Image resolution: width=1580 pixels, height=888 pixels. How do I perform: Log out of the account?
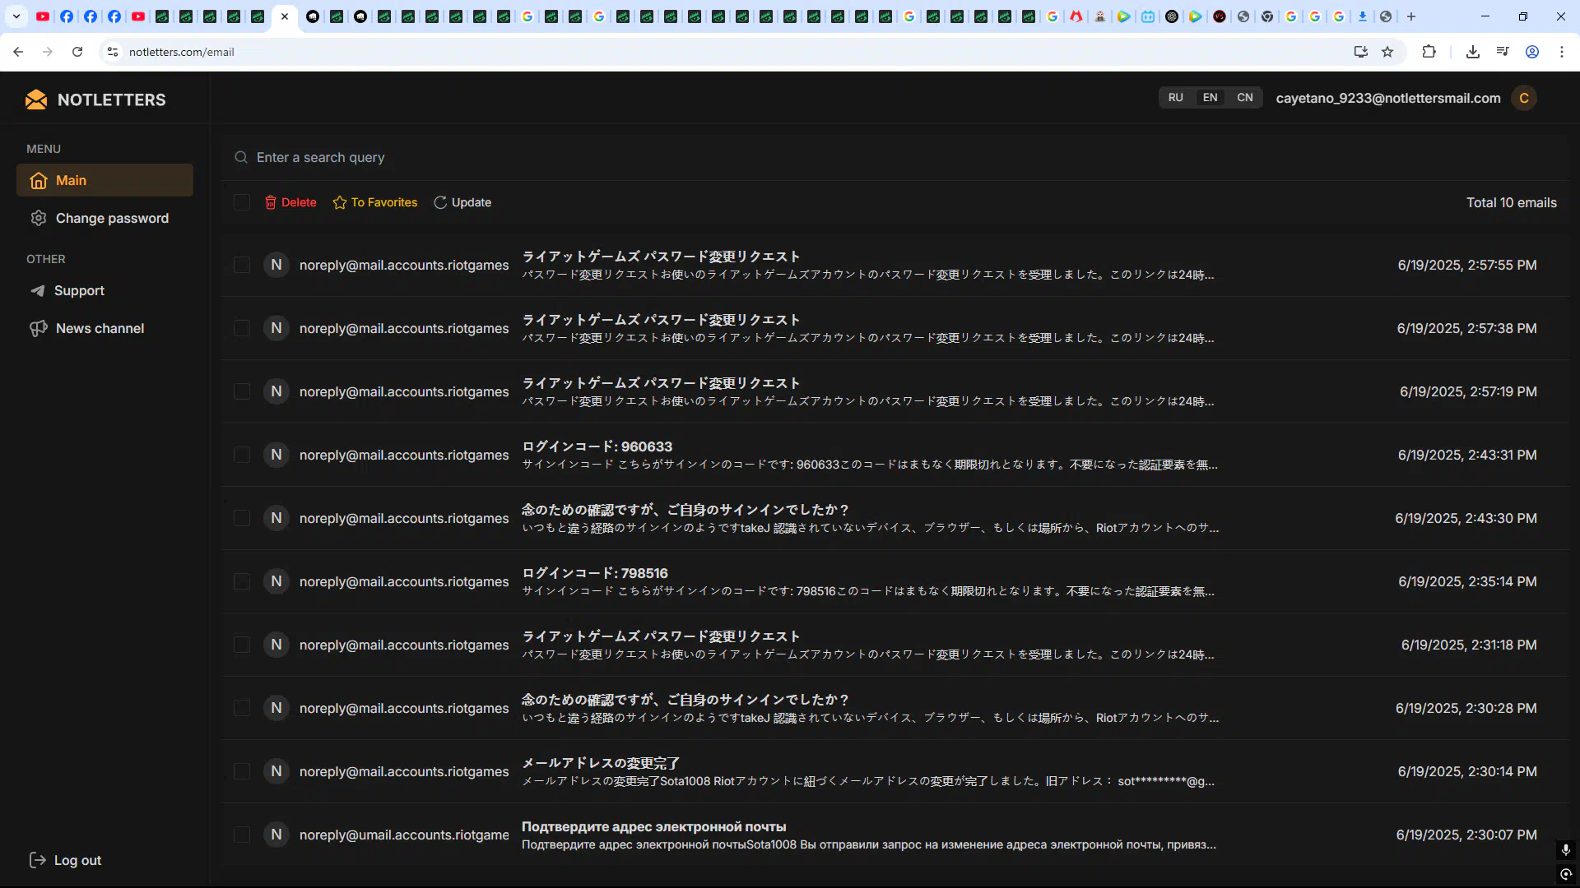(66, 860)
